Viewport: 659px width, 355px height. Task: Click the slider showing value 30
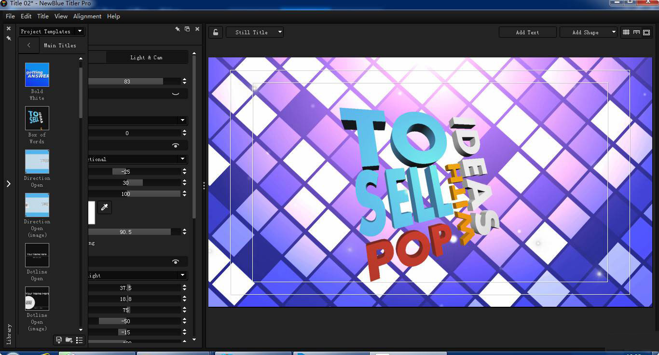coord(134,183)
